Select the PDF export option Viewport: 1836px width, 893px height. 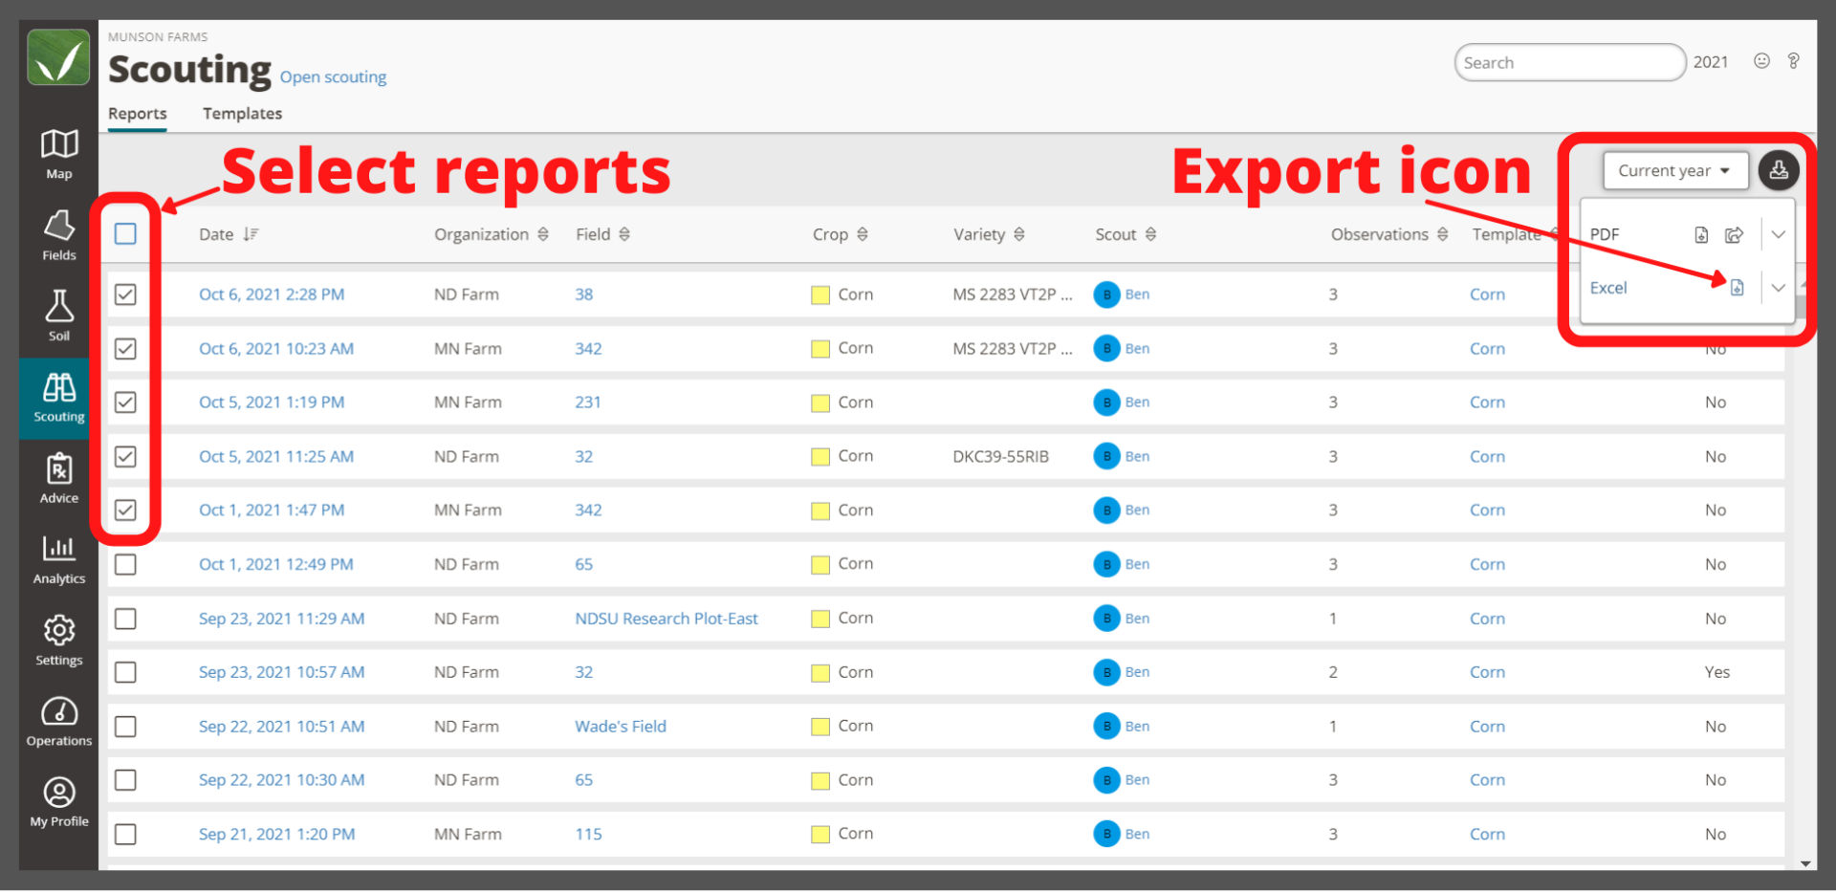click(1605, 234)
